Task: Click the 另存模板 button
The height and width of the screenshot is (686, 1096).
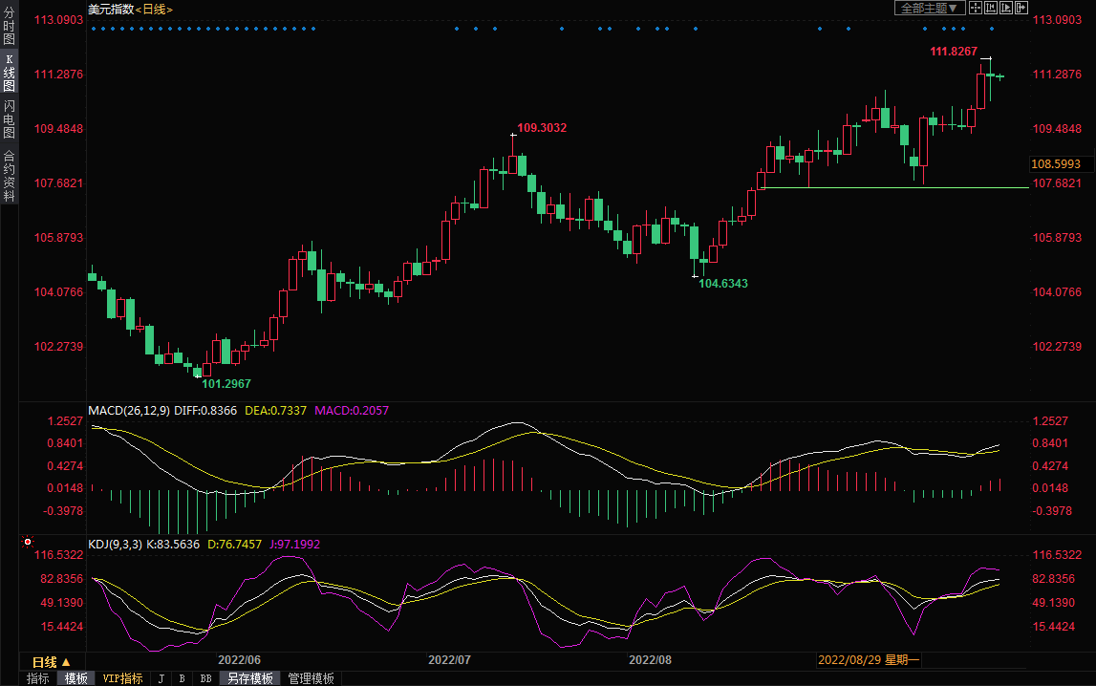Action: coord(250,678)
